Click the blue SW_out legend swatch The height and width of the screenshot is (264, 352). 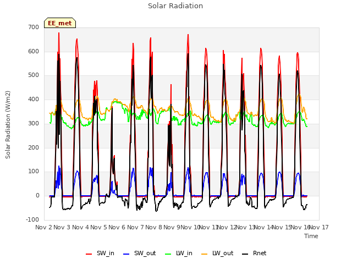(x=127, y=254)
